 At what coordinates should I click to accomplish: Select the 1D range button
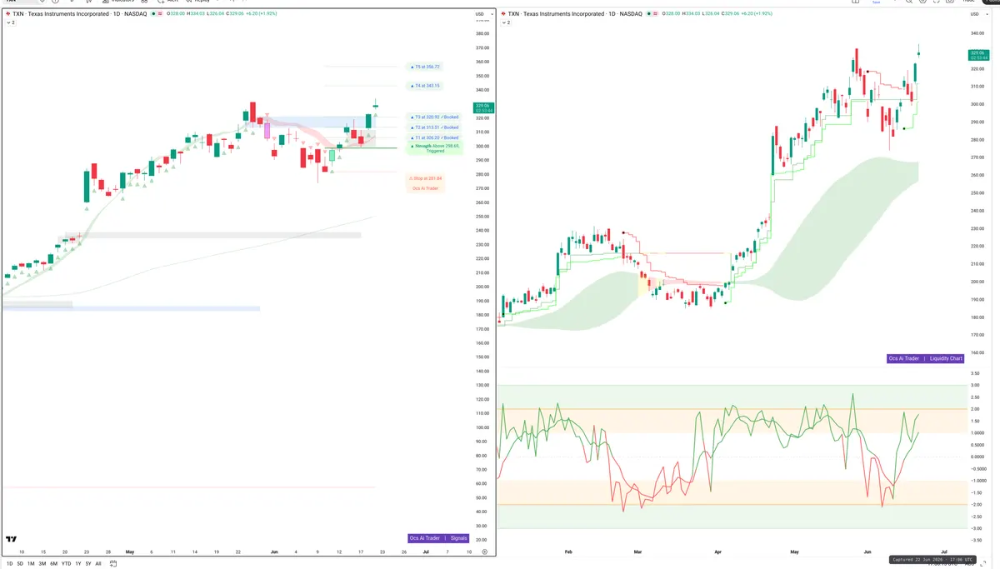coord(10,563)
